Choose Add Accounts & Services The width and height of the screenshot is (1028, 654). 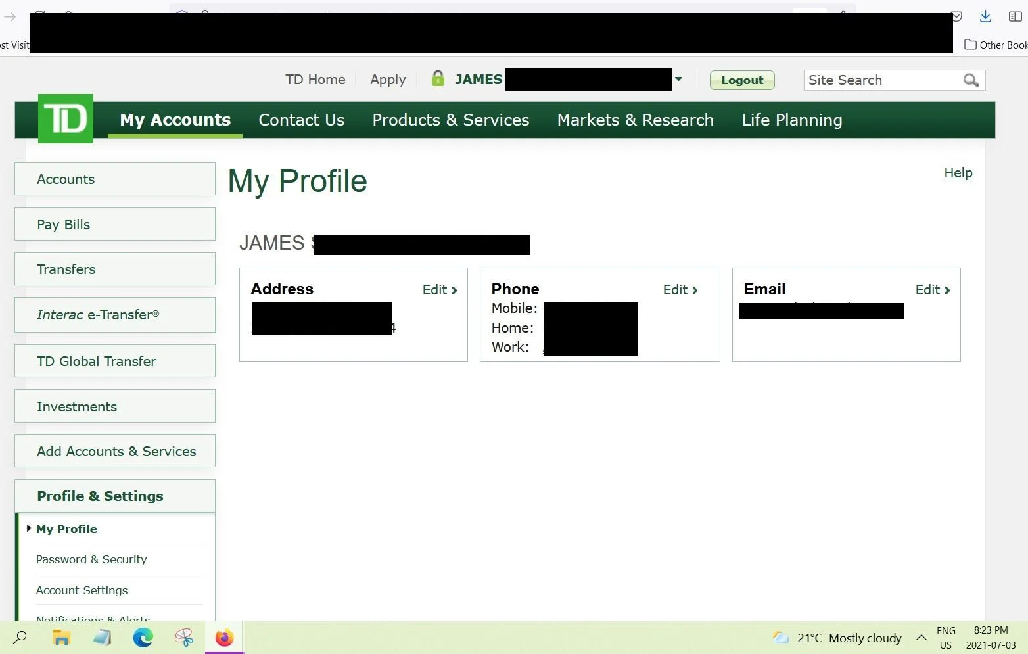click(x=115, y=451)
